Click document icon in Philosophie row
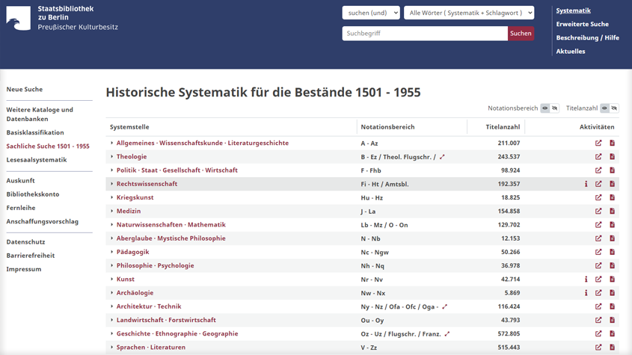Viewport: 632px width, 355px height. [613, 265]
